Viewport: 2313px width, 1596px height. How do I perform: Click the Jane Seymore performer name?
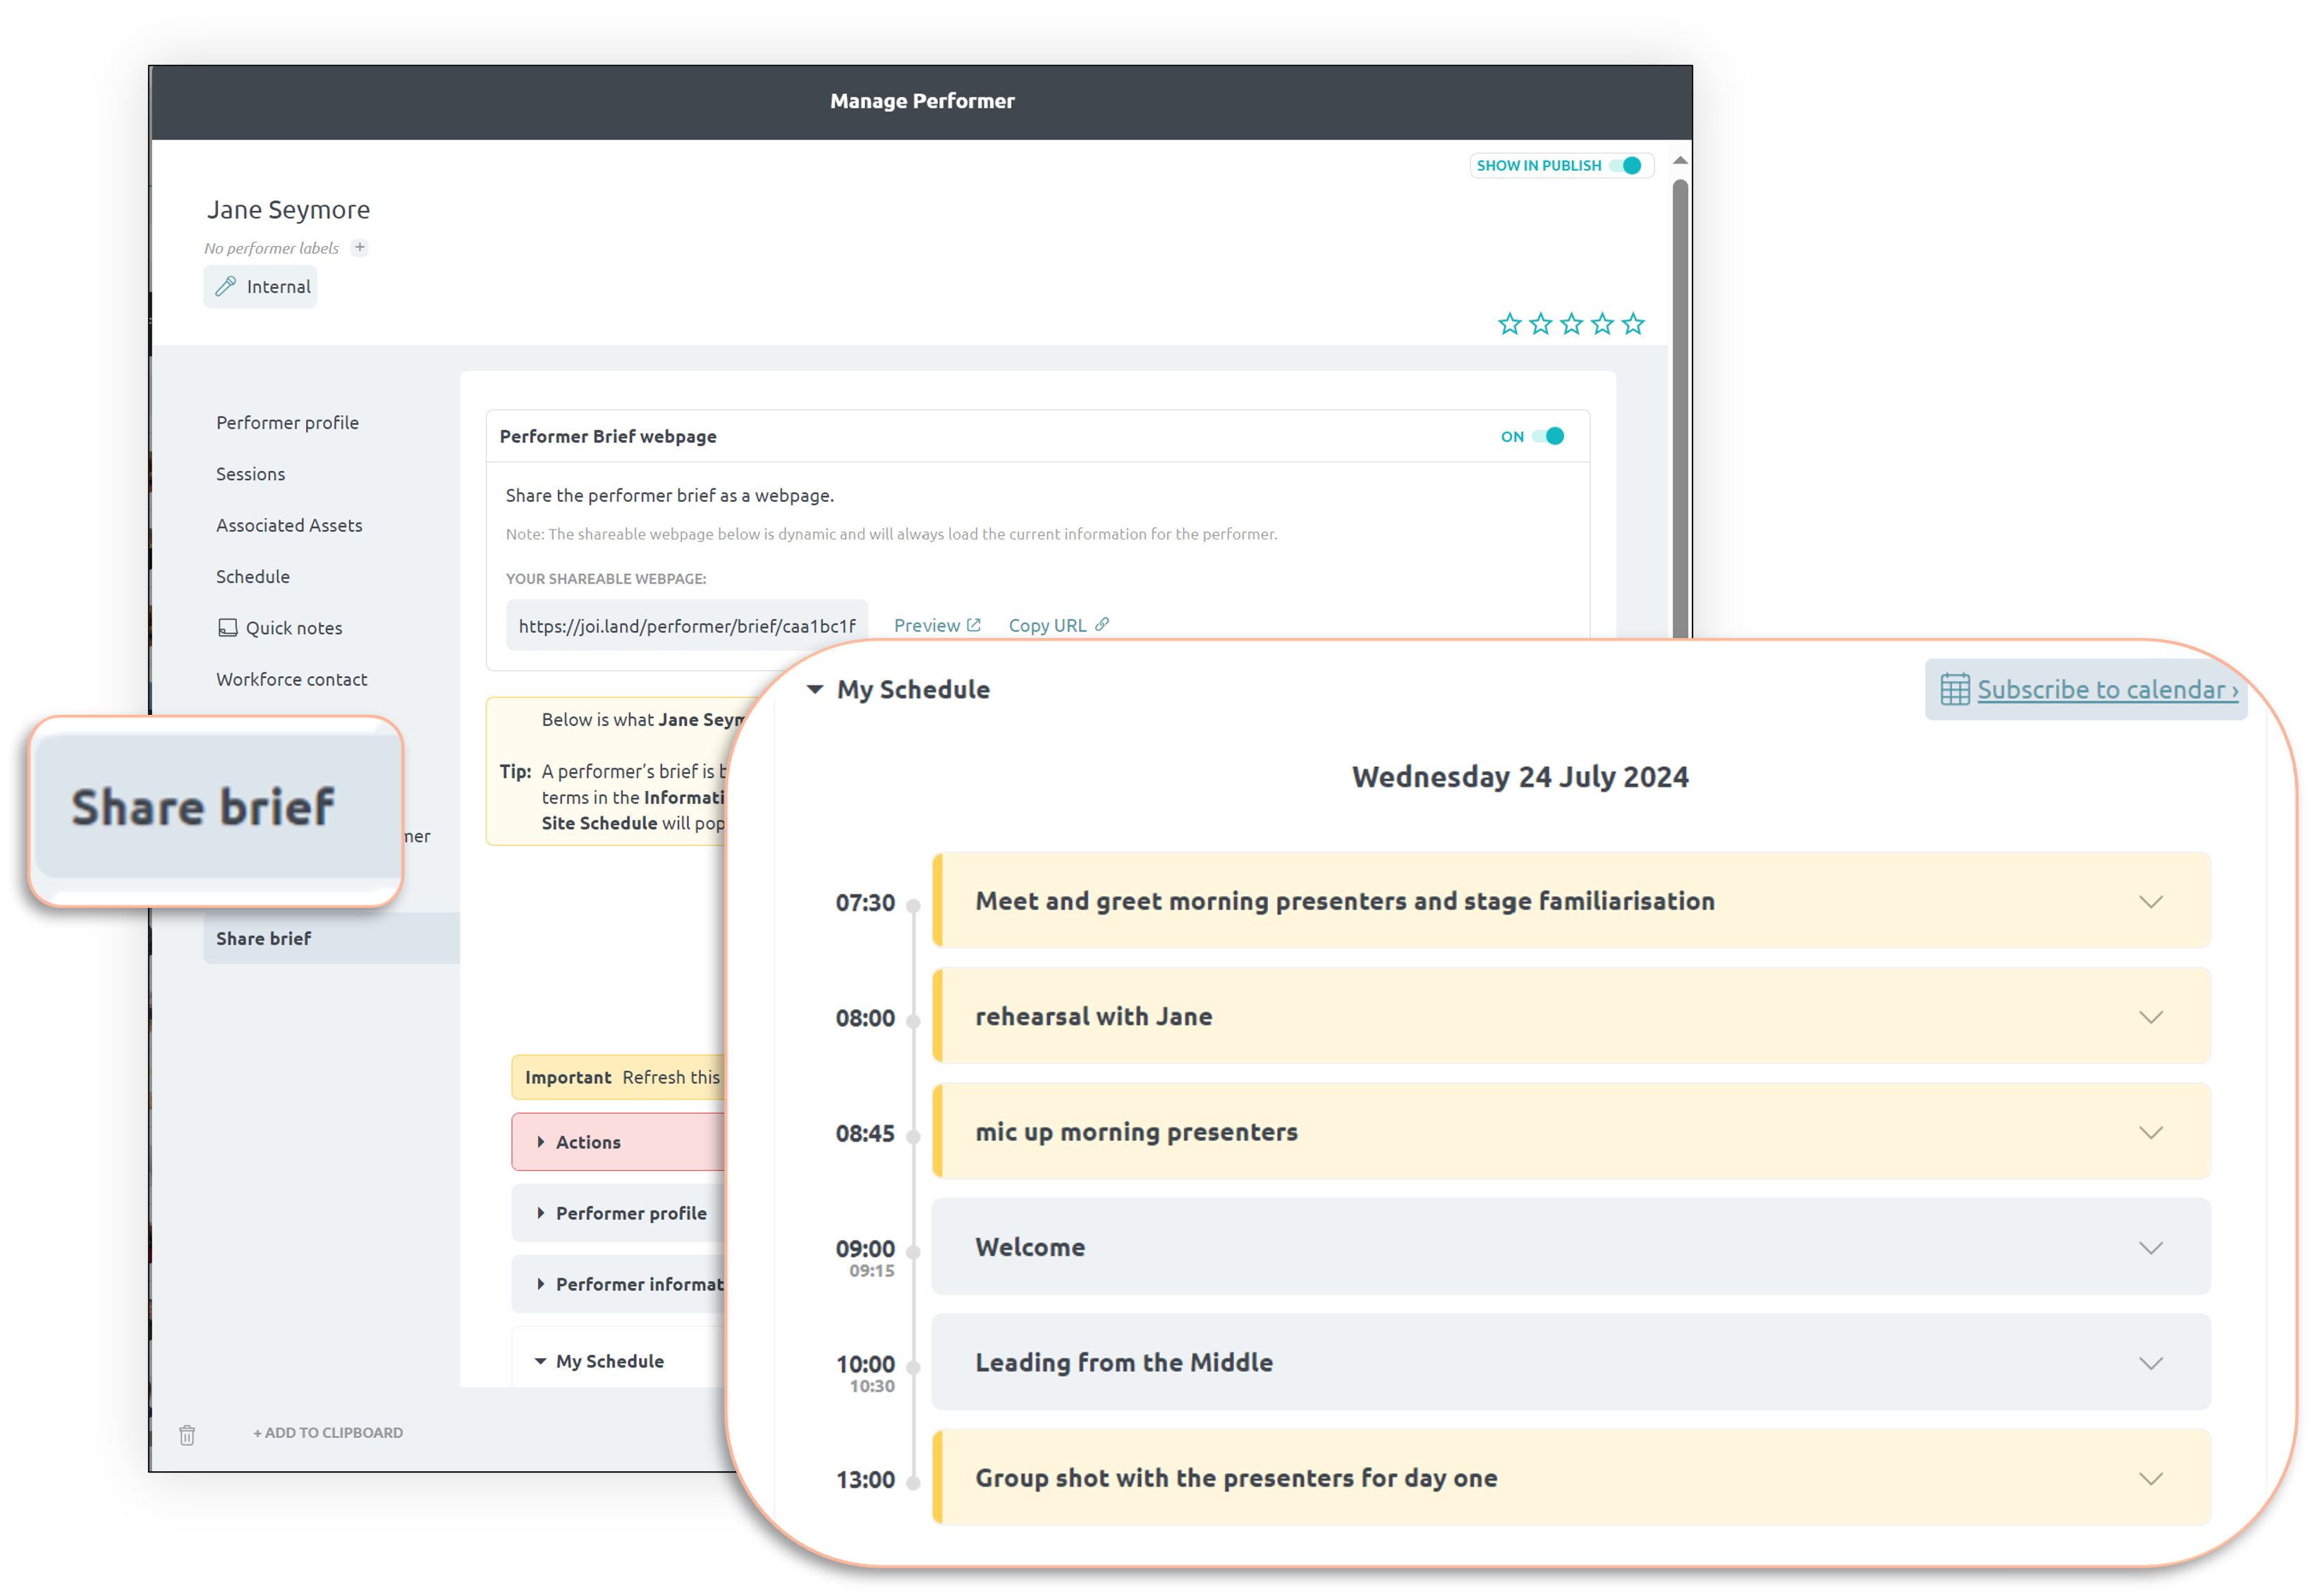click(288, 210)
